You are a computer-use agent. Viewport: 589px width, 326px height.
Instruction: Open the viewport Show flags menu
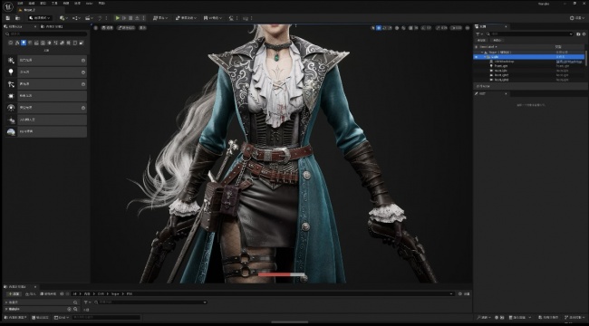pos(143,28)
